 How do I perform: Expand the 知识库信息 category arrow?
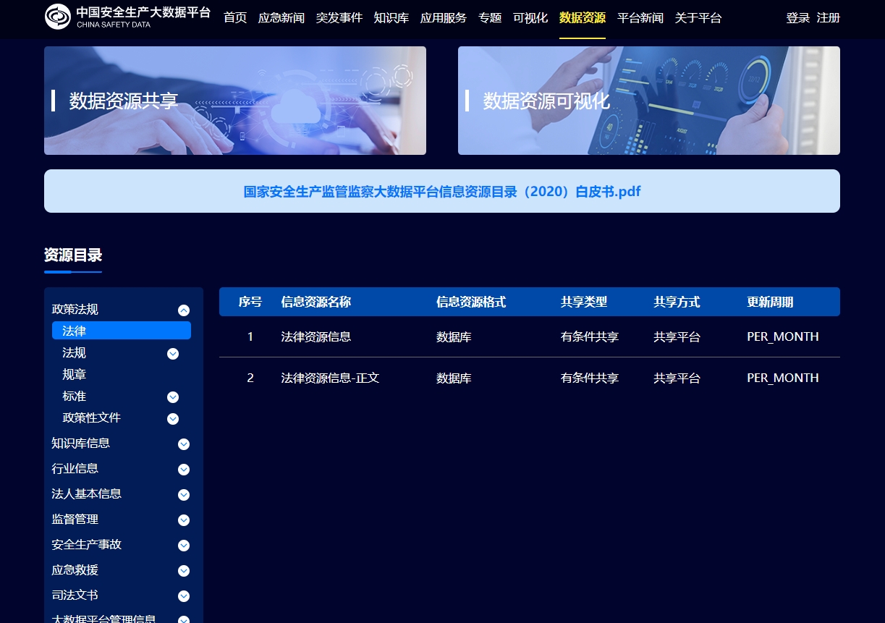click(x=184, y=444)
